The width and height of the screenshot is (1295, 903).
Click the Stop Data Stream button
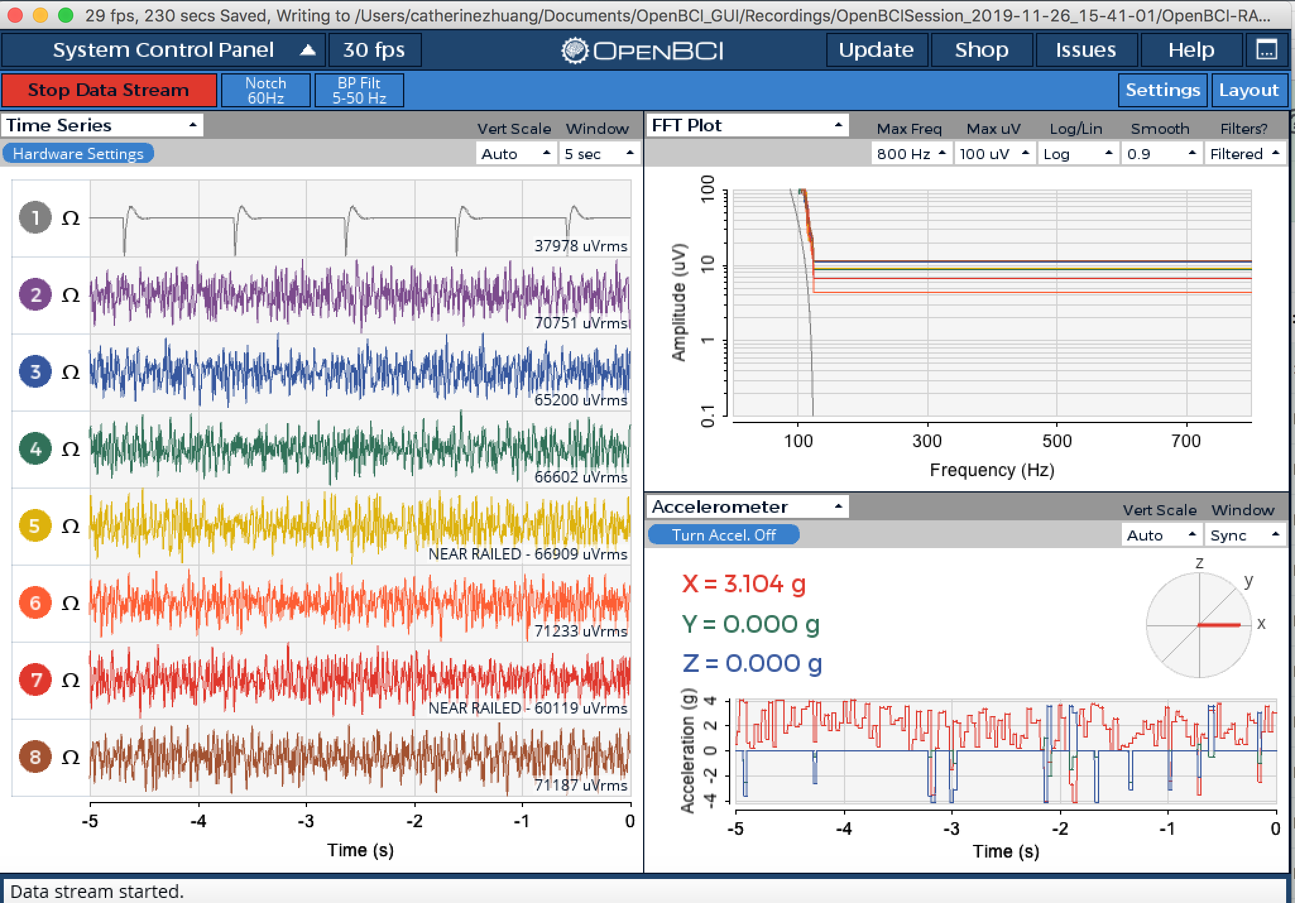[x=109, y=90]
